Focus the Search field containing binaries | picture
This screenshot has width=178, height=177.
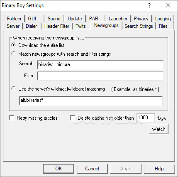pos(100,65)
